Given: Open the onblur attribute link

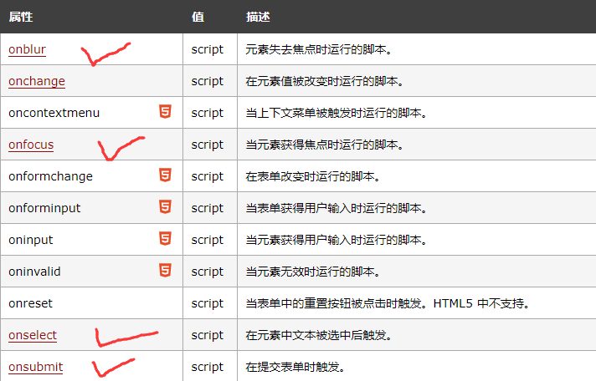Looking at the screenshot, I should [27, 49].
